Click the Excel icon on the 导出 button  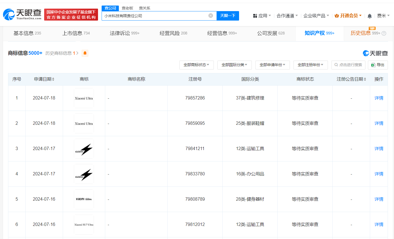click(x=373, y=65)
